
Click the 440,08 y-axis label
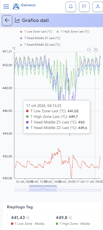(x=7, y=178)
